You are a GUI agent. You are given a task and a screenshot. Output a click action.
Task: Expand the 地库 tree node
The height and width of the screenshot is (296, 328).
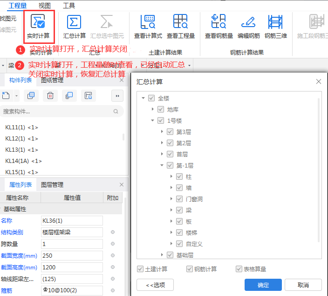[153, 109]
